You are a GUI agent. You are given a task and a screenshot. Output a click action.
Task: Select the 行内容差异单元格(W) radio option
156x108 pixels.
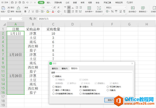point(54,94)
